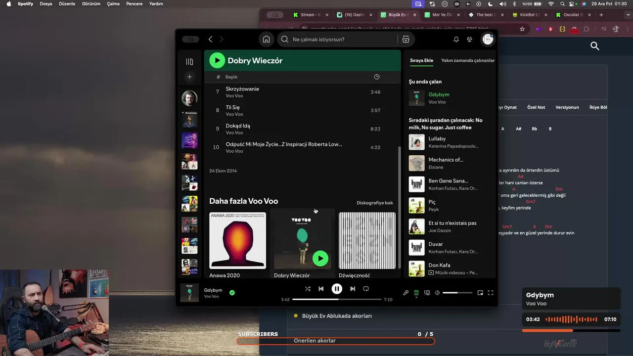Open the mini player icon
The height and width of the screenshot is (356, 633).
click(480, 293)
